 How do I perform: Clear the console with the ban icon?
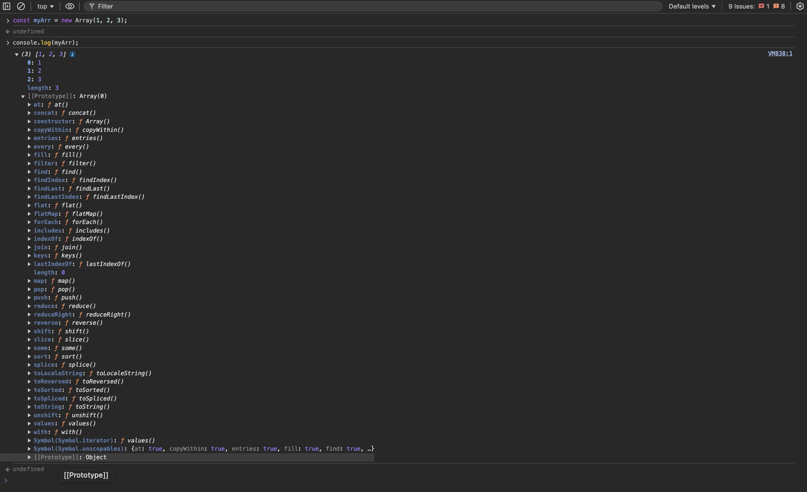point(21,6)
